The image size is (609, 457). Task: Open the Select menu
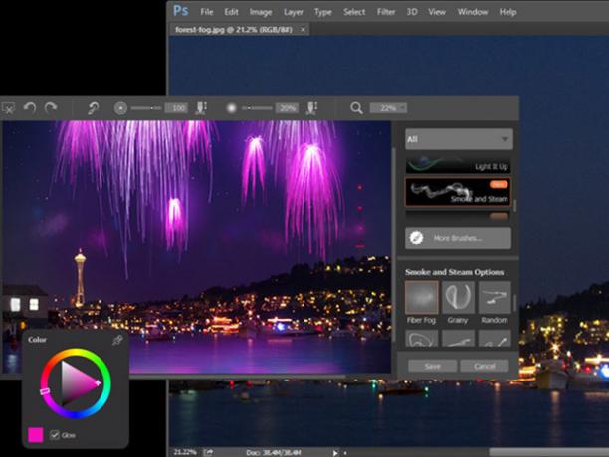(x=354, y=12)
